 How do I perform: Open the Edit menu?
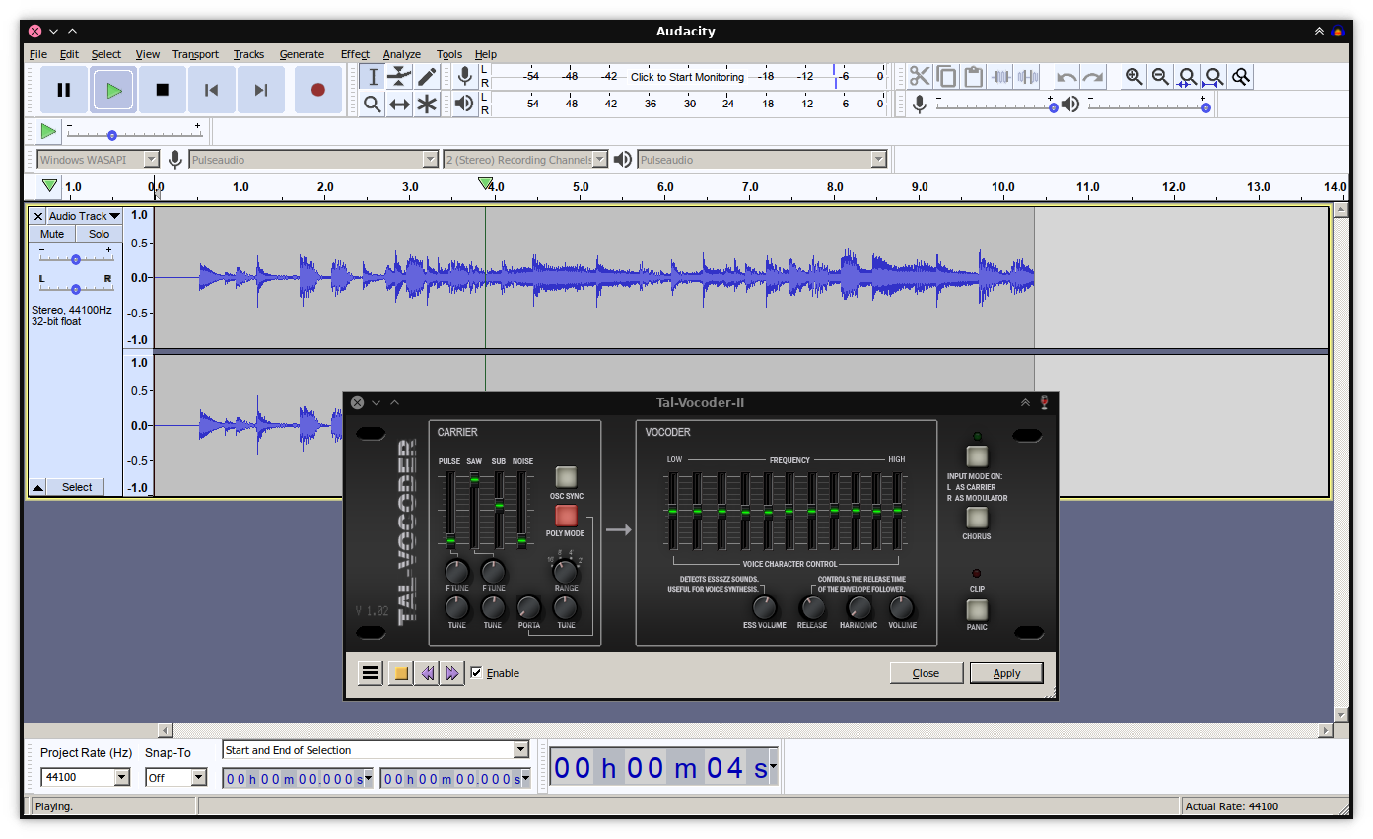(x=69, y=54)
